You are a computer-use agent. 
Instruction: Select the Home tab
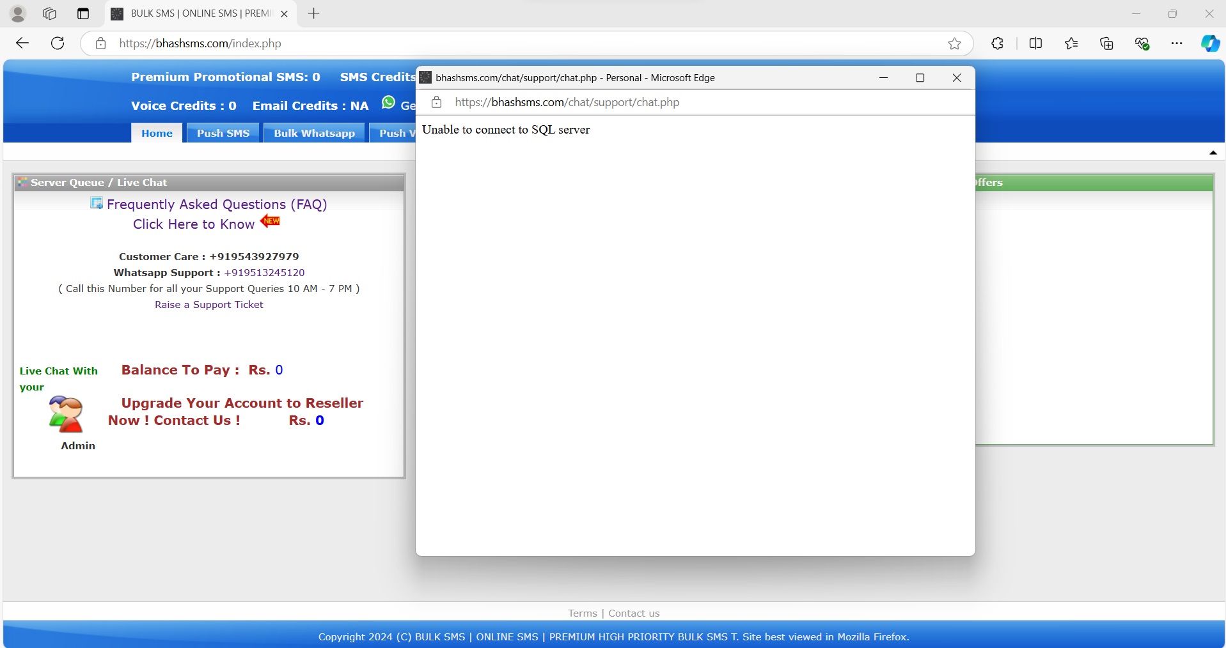pyautogui.click(x=157, y=133)
